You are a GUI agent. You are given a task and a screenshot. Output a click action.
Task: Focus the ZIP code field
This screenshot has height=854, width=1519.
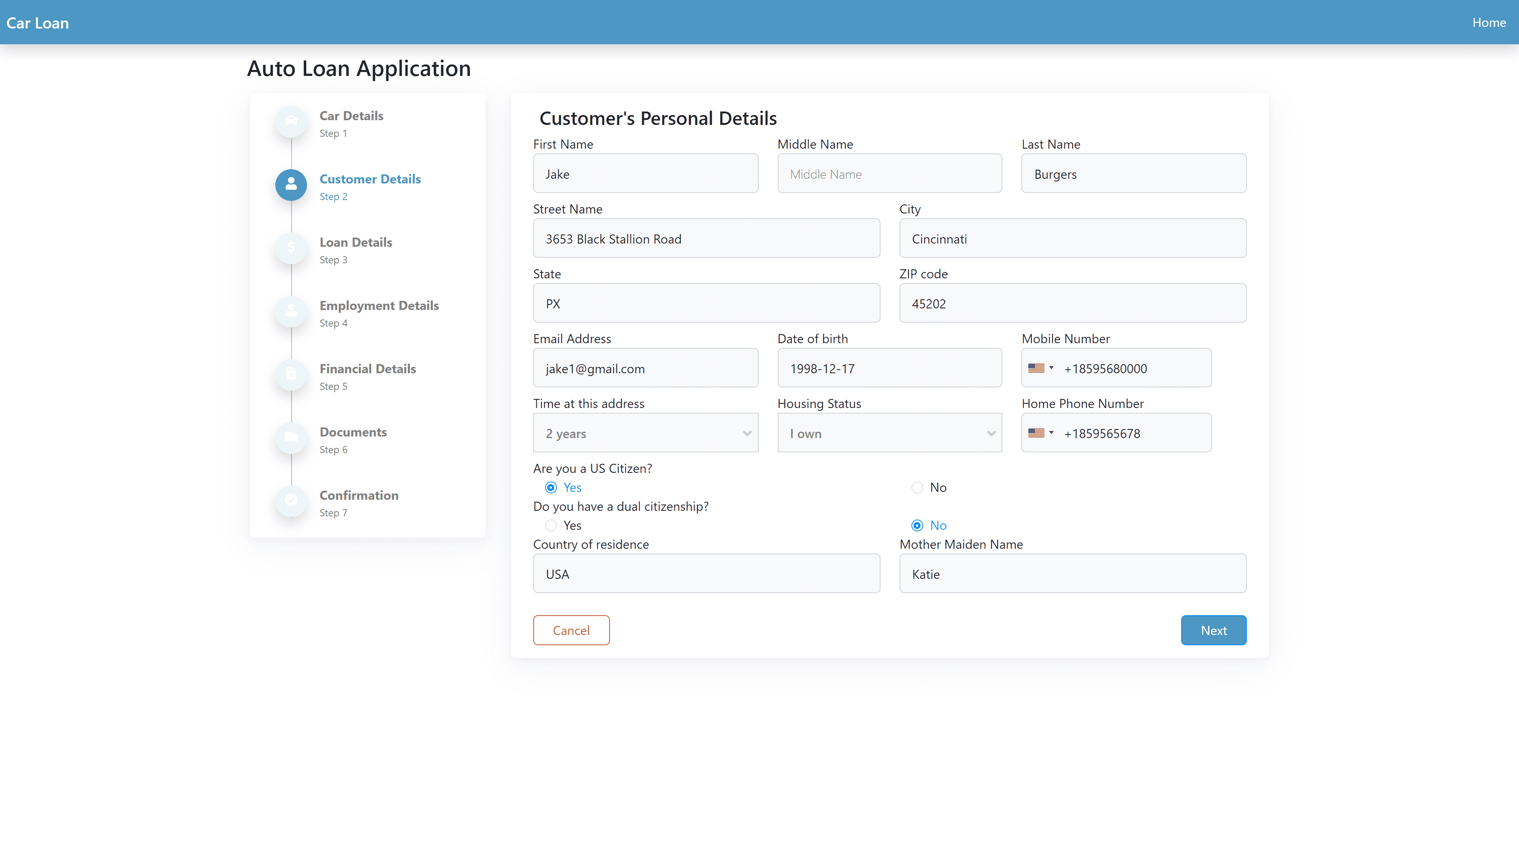coord(1073,303)
